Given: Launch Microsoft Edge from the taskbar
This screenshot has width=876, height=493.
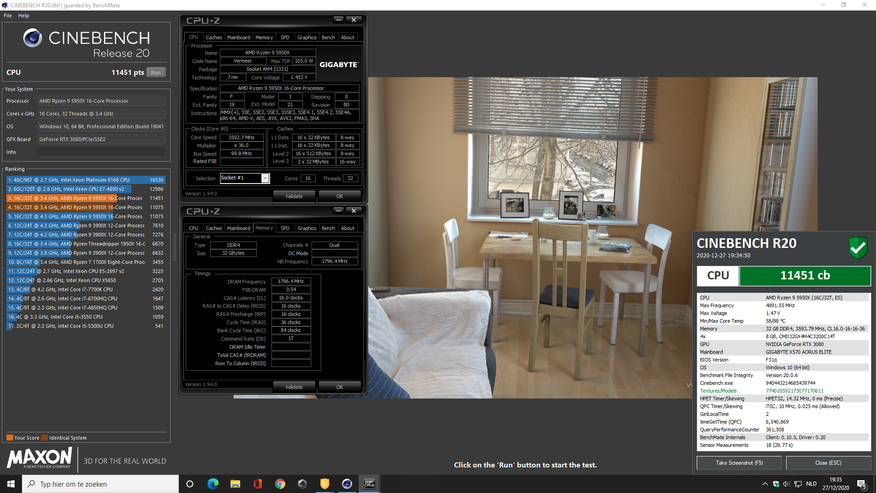Looking at the screenshot, I should [213, 484].
